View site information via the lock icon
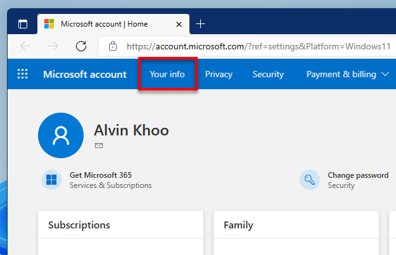Screen dimensions: 396x255 pyautogui.click(x=113, y=46)
